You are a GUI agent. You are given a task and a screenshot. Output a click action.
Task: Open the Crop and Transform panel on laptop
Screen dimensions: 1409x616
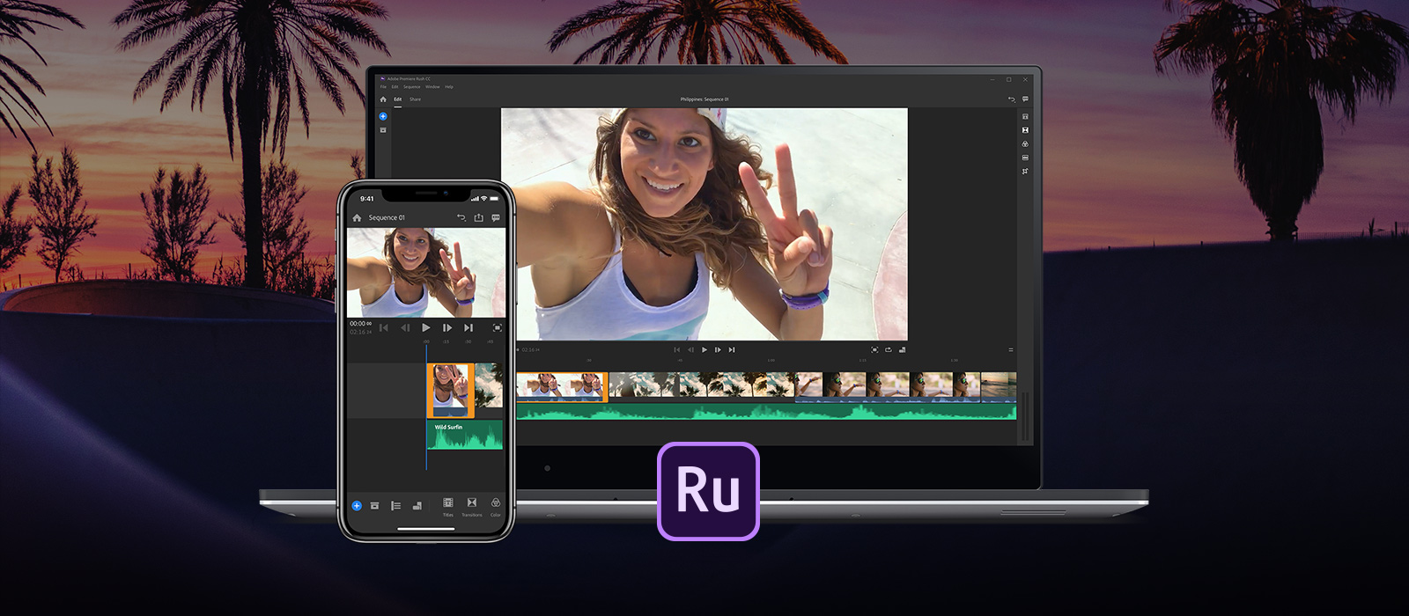(1025, 172)
